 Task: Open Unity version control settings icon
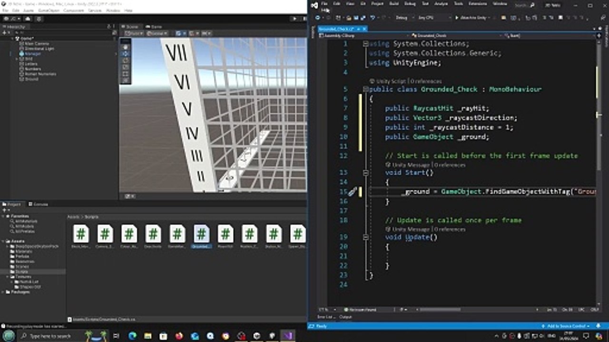(39, 19)
